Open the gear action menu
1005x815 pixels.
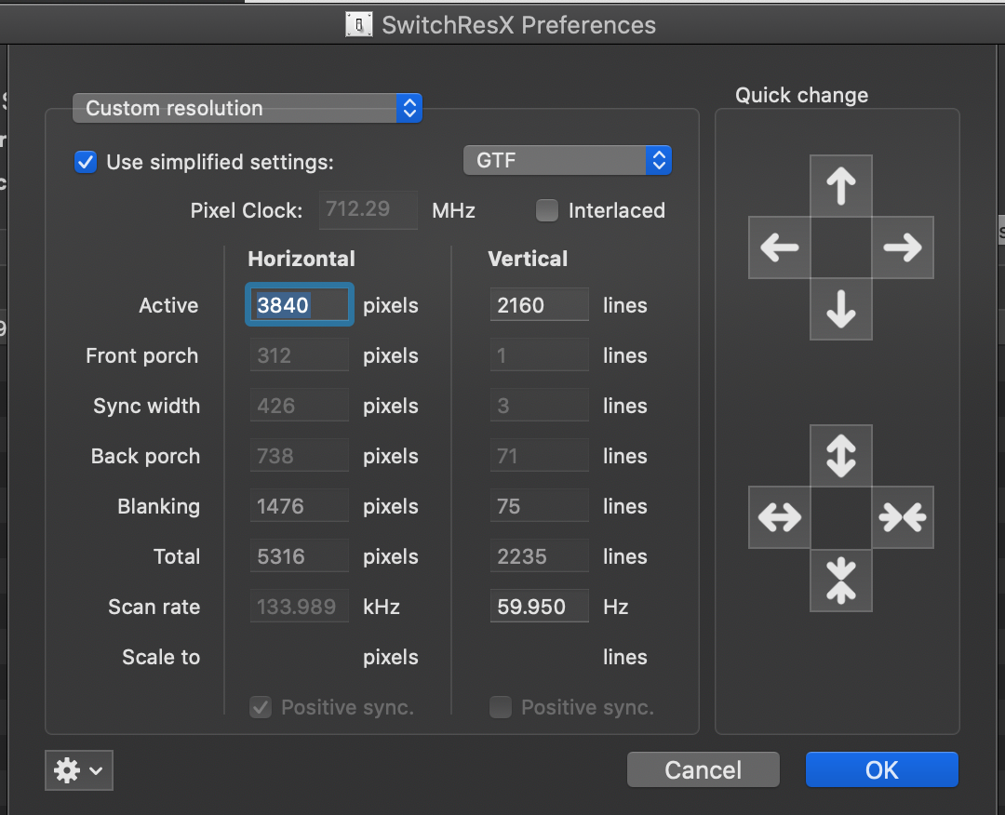(x=78, y=770)
